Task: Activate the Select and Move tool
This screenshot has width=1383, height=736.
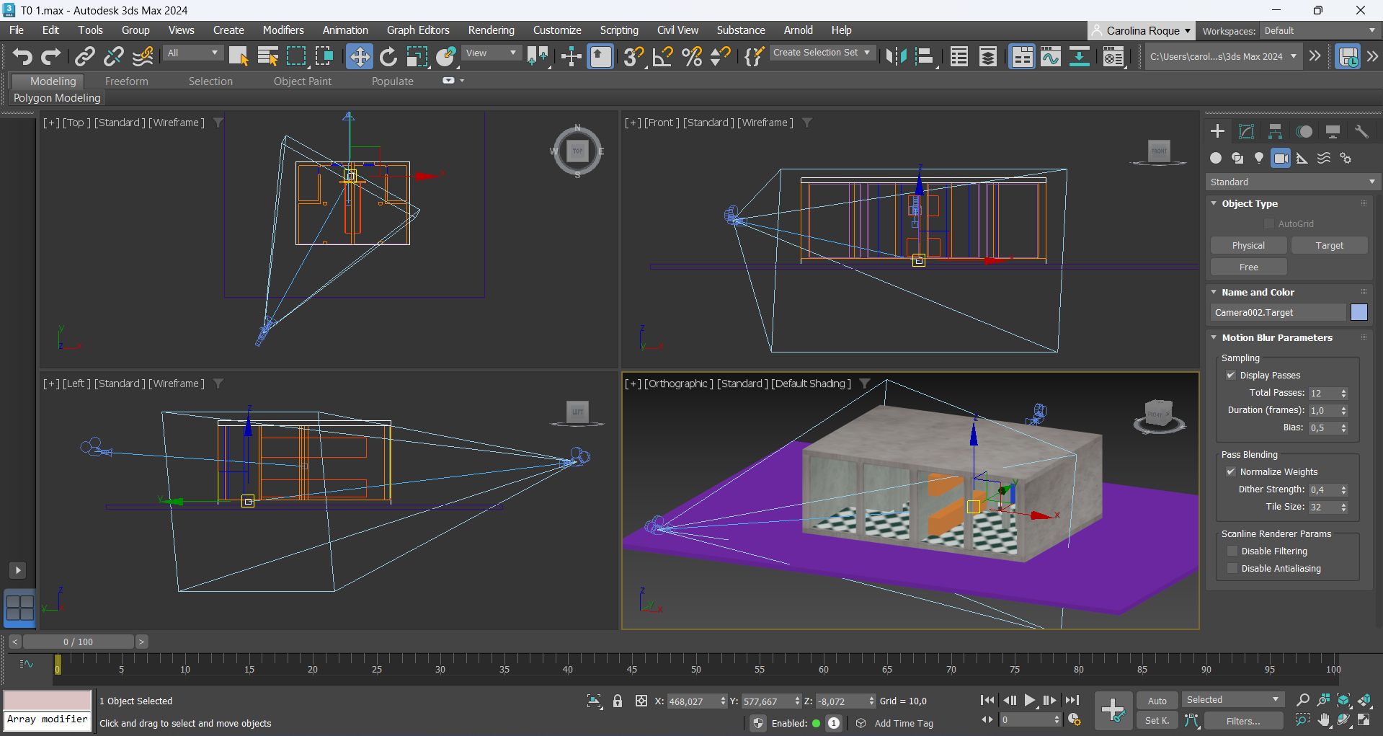Action: pyautogui.click(x=359, y=56)
